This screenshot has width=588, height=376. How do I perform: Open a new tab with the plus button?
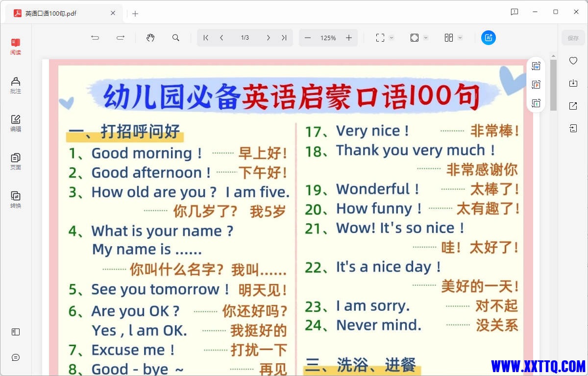[135, 14]
